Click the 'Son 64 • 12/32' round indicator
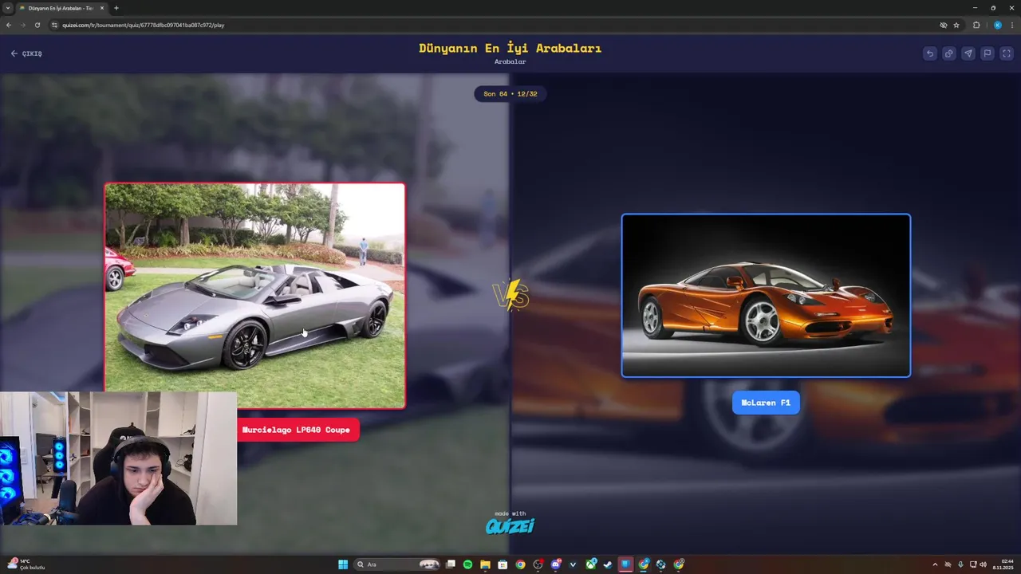The height and width of the screenshot is (574, 1021). pos(510,94)
